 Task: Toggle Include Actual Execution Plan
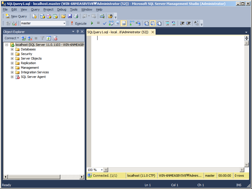click(x=132, y=23)
